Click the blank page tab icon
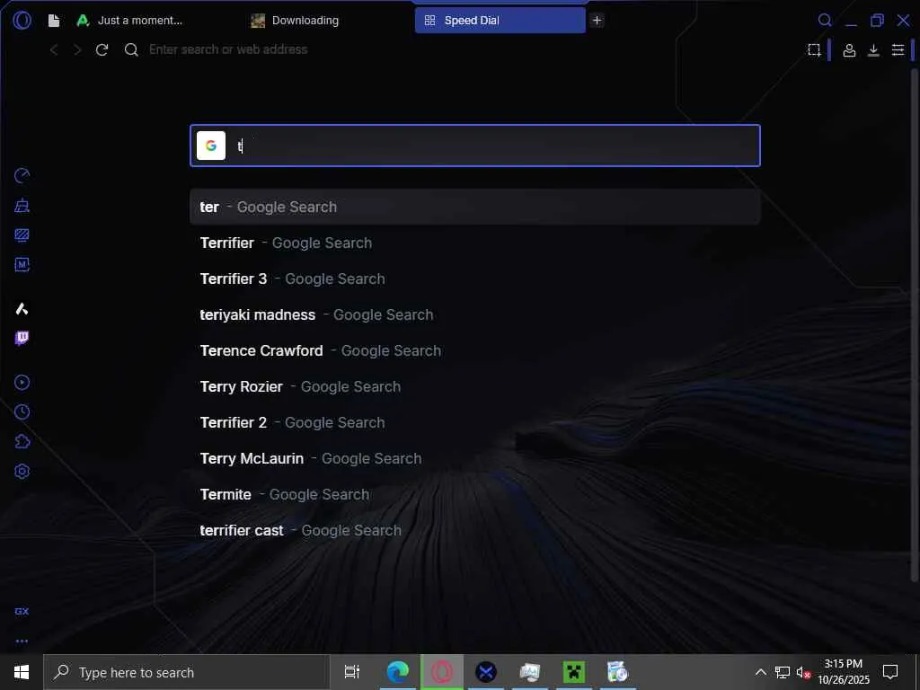Viewport: 920px width, 690px height. [54, 21]
